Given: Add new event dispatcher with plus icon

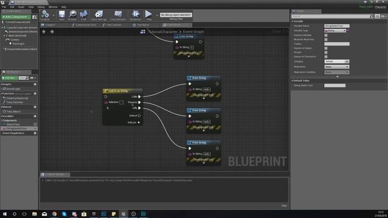Looking at the screenshot, I should coord(35,133).
